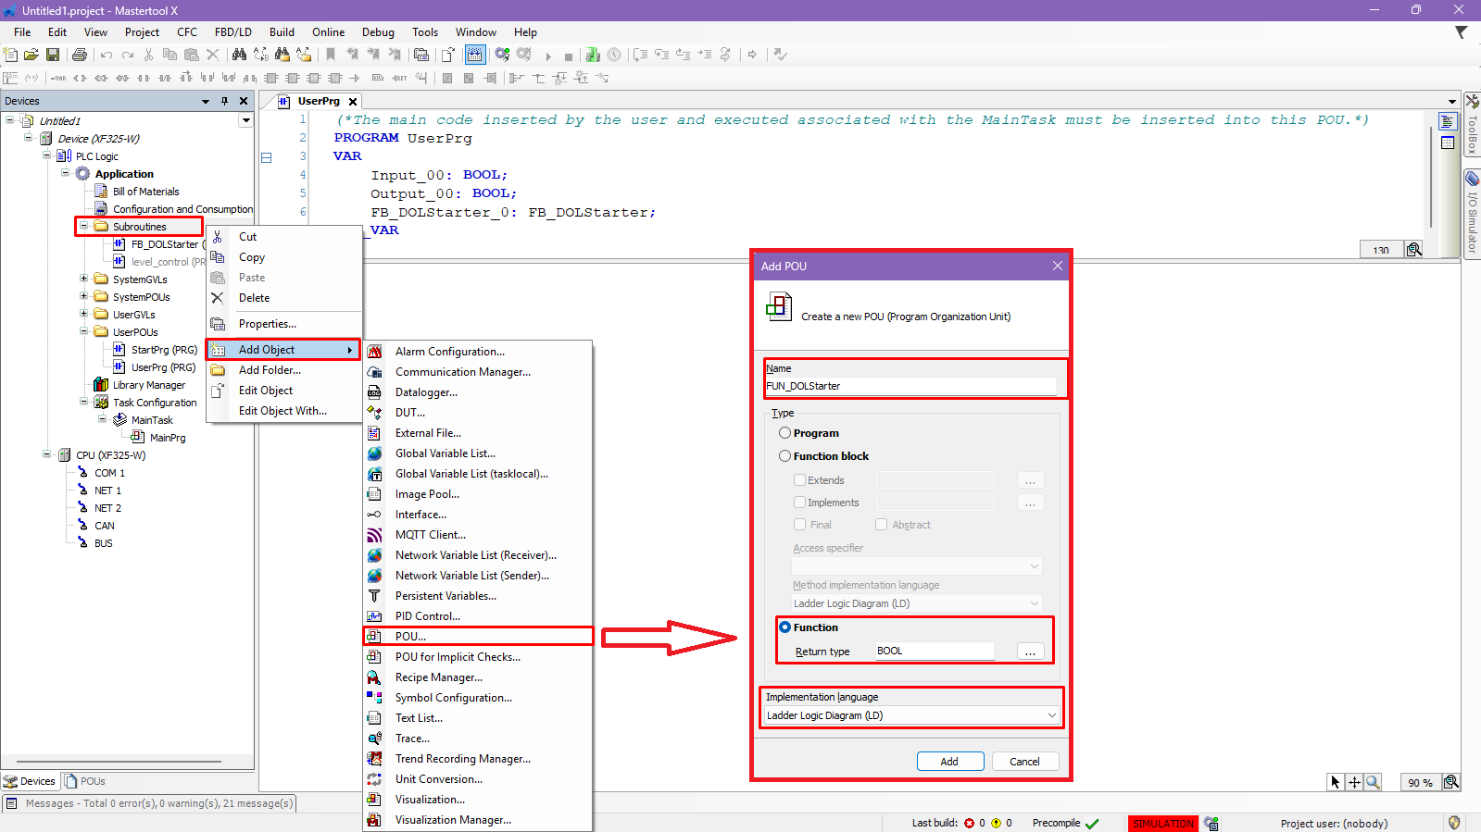
Task: Click the New file toolbar icon
Action: (11, 56)
